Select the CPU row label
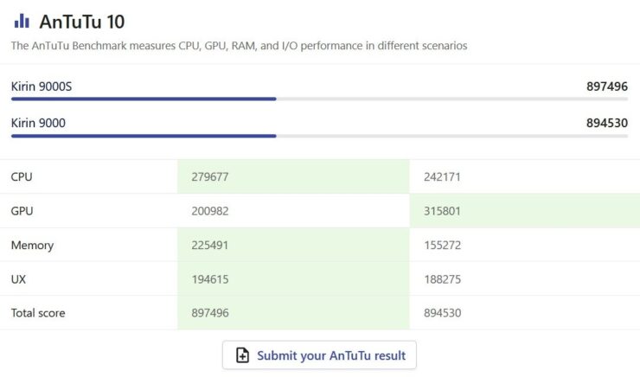 [x=22, y=176]
